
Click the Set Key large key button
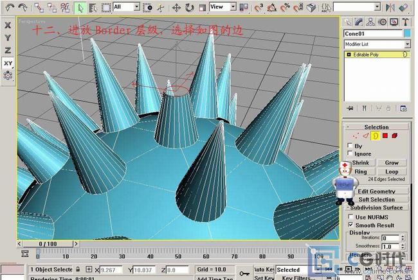click(x=244, y=274)
